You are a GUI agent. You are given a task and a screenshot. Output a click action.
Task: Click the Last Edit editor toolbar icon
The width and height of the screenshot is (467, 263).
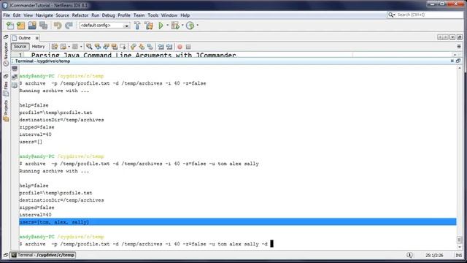55,47
